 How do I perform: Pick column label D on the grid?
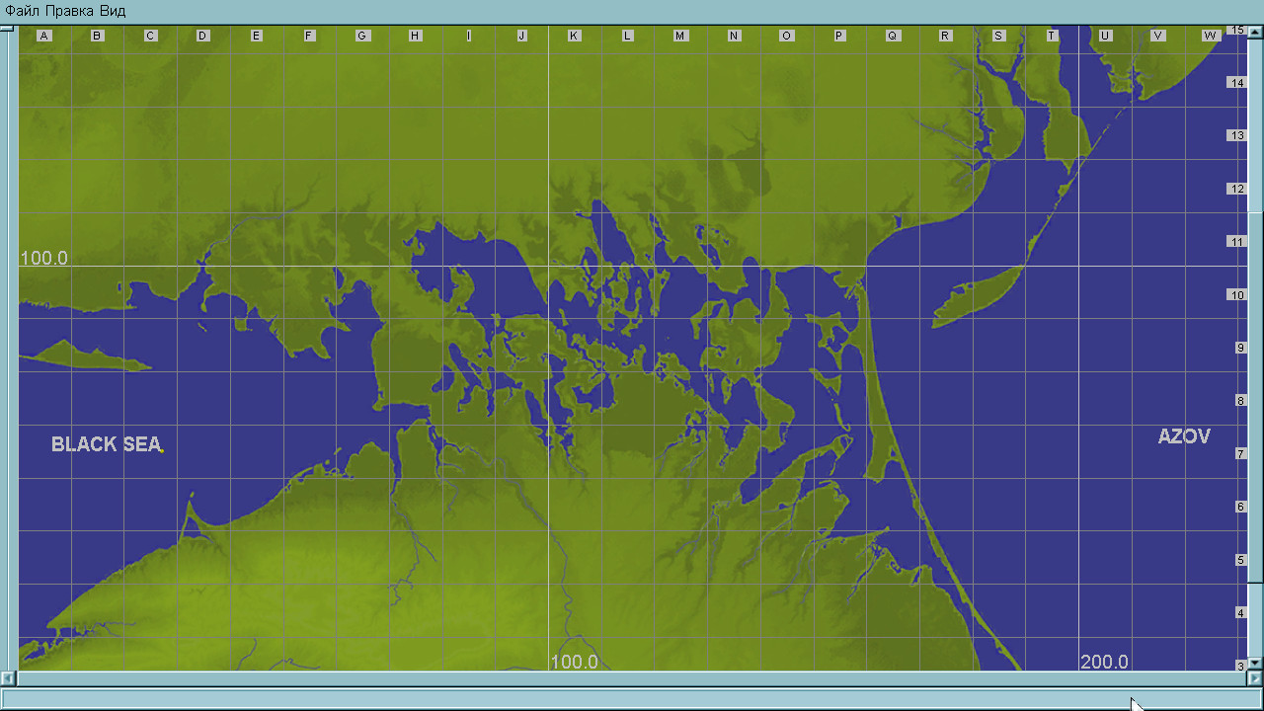click(x=202, y=36)
